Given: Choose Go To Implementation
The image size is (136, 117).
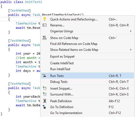Looking at the screenshot, I should click(87, 113).
